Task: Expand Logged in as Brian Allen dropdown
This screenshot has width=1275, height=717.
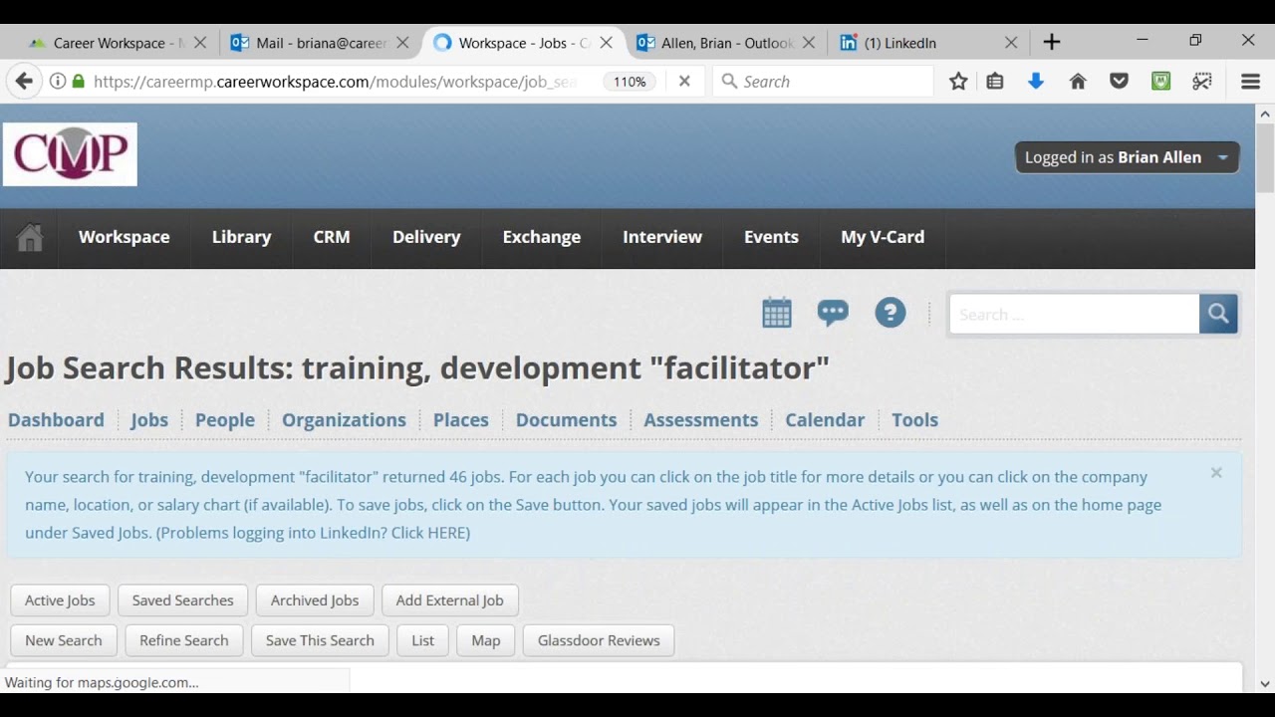Action: pyautogui.click(x=1127, y=157)
